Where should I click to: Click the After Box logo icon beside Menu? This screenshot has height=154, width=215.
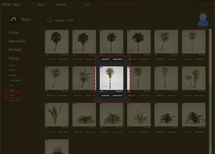tap(13, 20)
